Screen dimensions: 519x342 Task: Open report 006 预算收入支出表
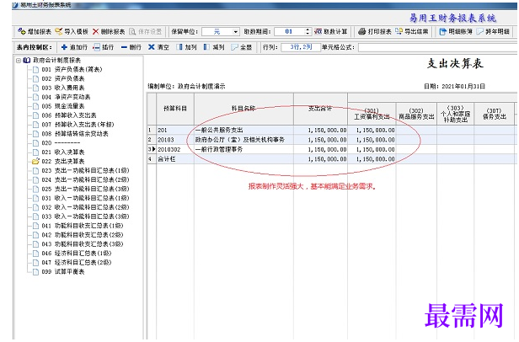(x=68, y=115)
